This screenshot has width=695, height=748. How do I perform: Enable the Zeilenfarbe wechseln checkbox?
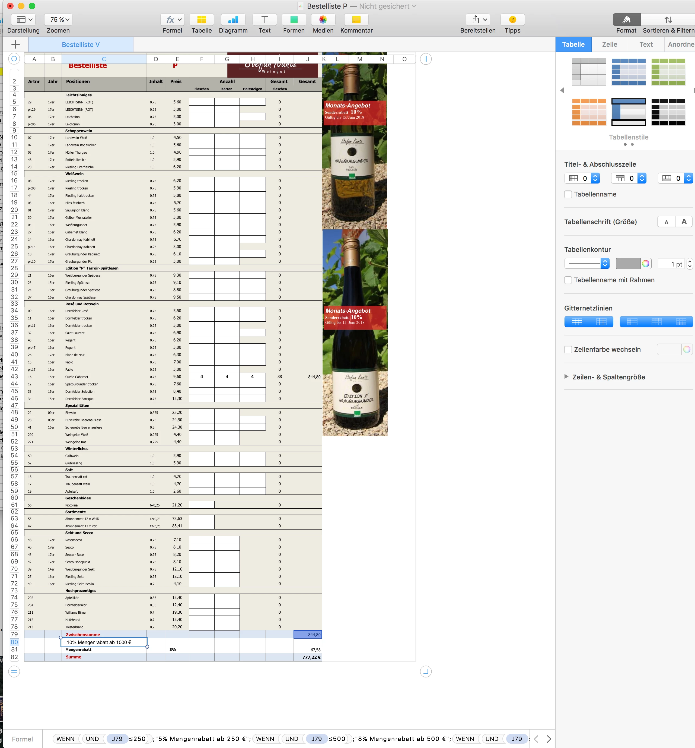click(x=568, y=350)
